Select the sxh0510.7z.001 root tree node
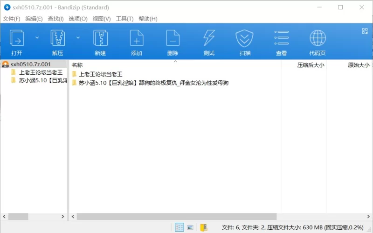This screenshot has height=233, width=373. point(31,64)
